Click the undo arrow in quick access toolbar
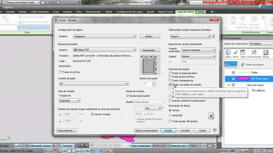This screenshot has height=153, width=273. coord(65,3)
